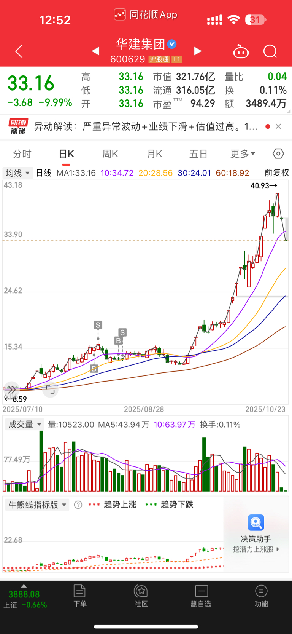
Task: Tap the blue verified badge beside 华建集团
Action: 172,44
